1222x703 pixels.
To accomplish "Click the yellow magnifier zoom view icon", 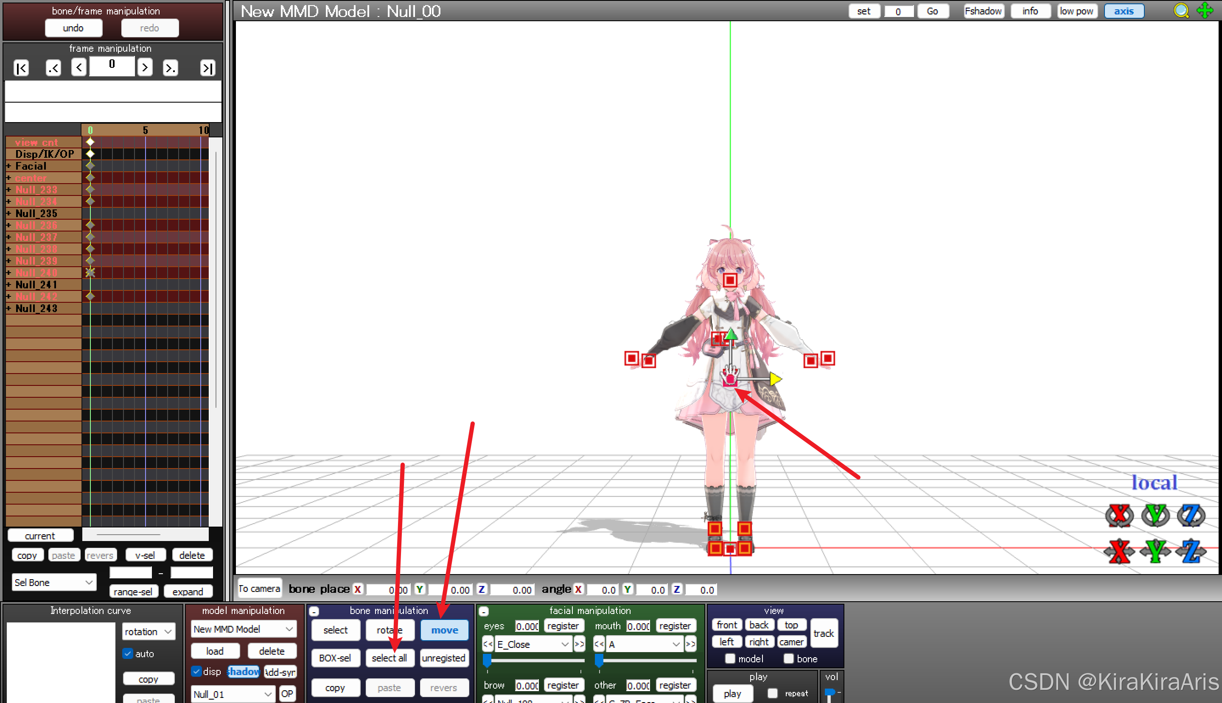I will [x=1181, y=11].
